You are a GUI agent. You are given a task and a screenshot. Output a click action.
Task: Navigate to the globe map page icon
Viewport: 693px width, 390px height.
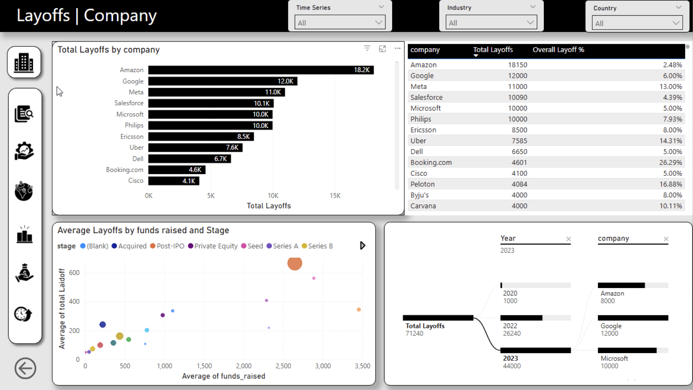[x=24, y=191]
